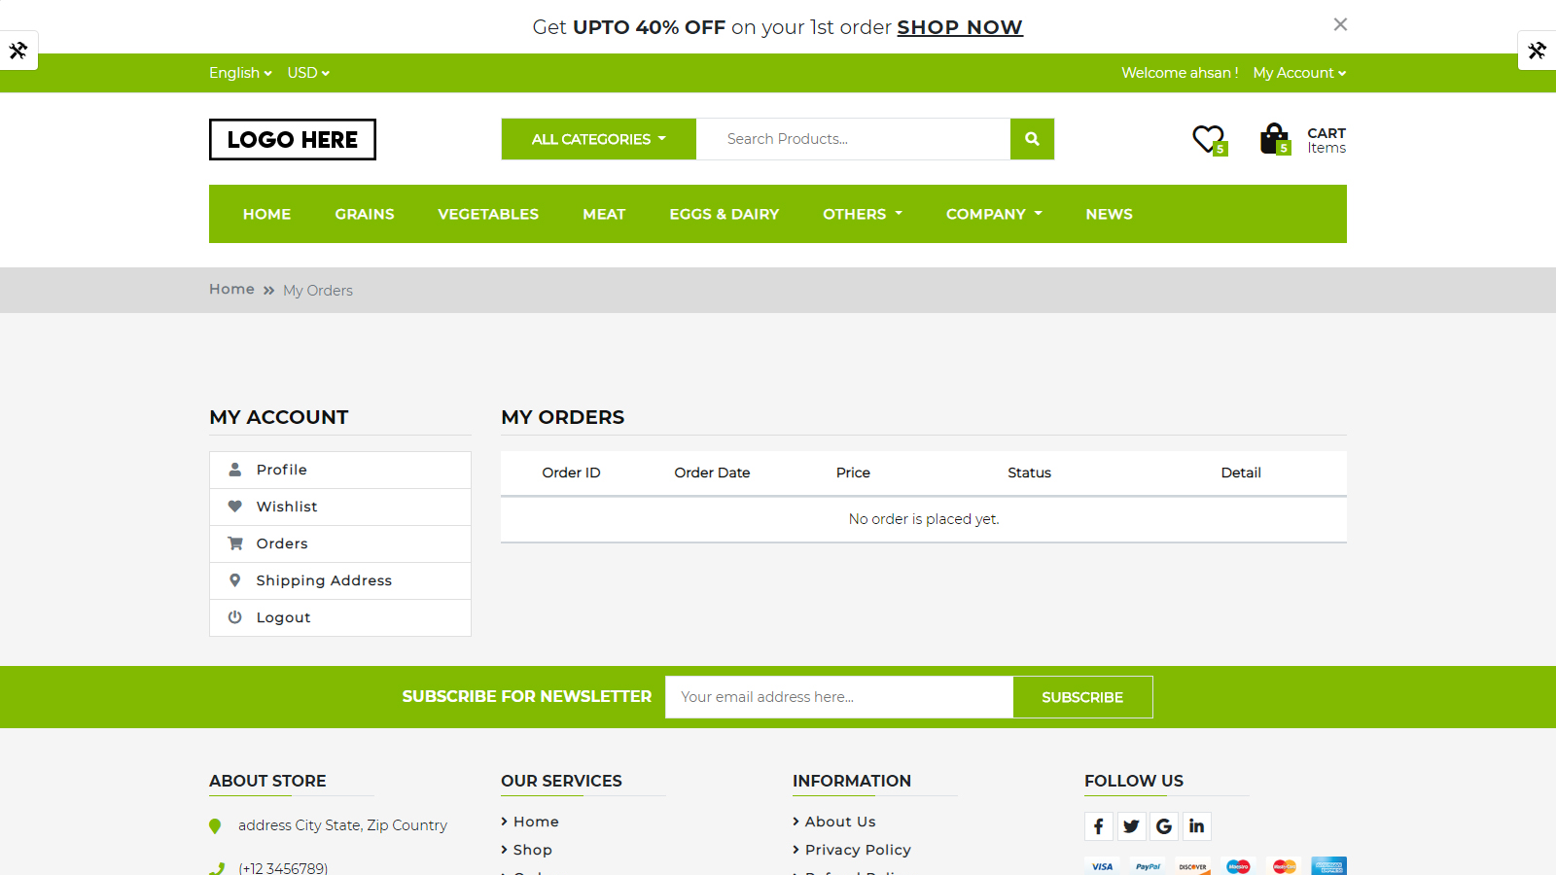This screenshot has width=1556, height=875.
Task: Open the Facebook page in Follow Us
Action: [1098, 825]
